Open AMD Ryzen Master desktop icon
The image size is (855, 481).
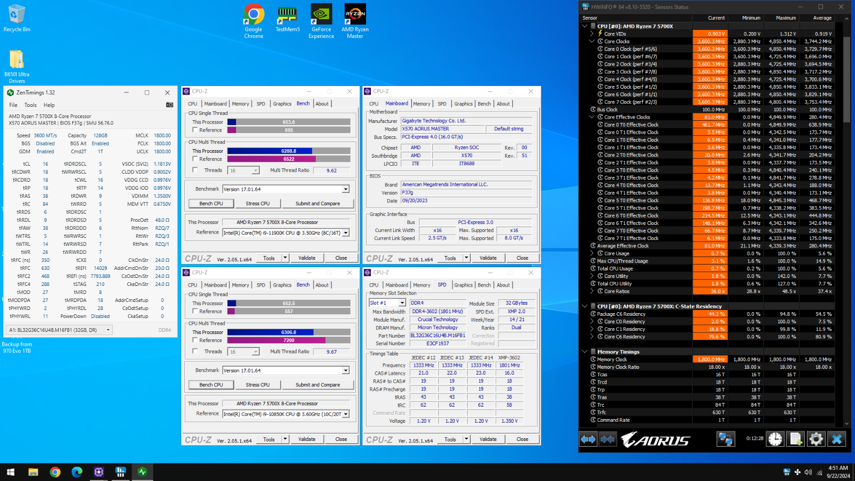pos(355,21)
